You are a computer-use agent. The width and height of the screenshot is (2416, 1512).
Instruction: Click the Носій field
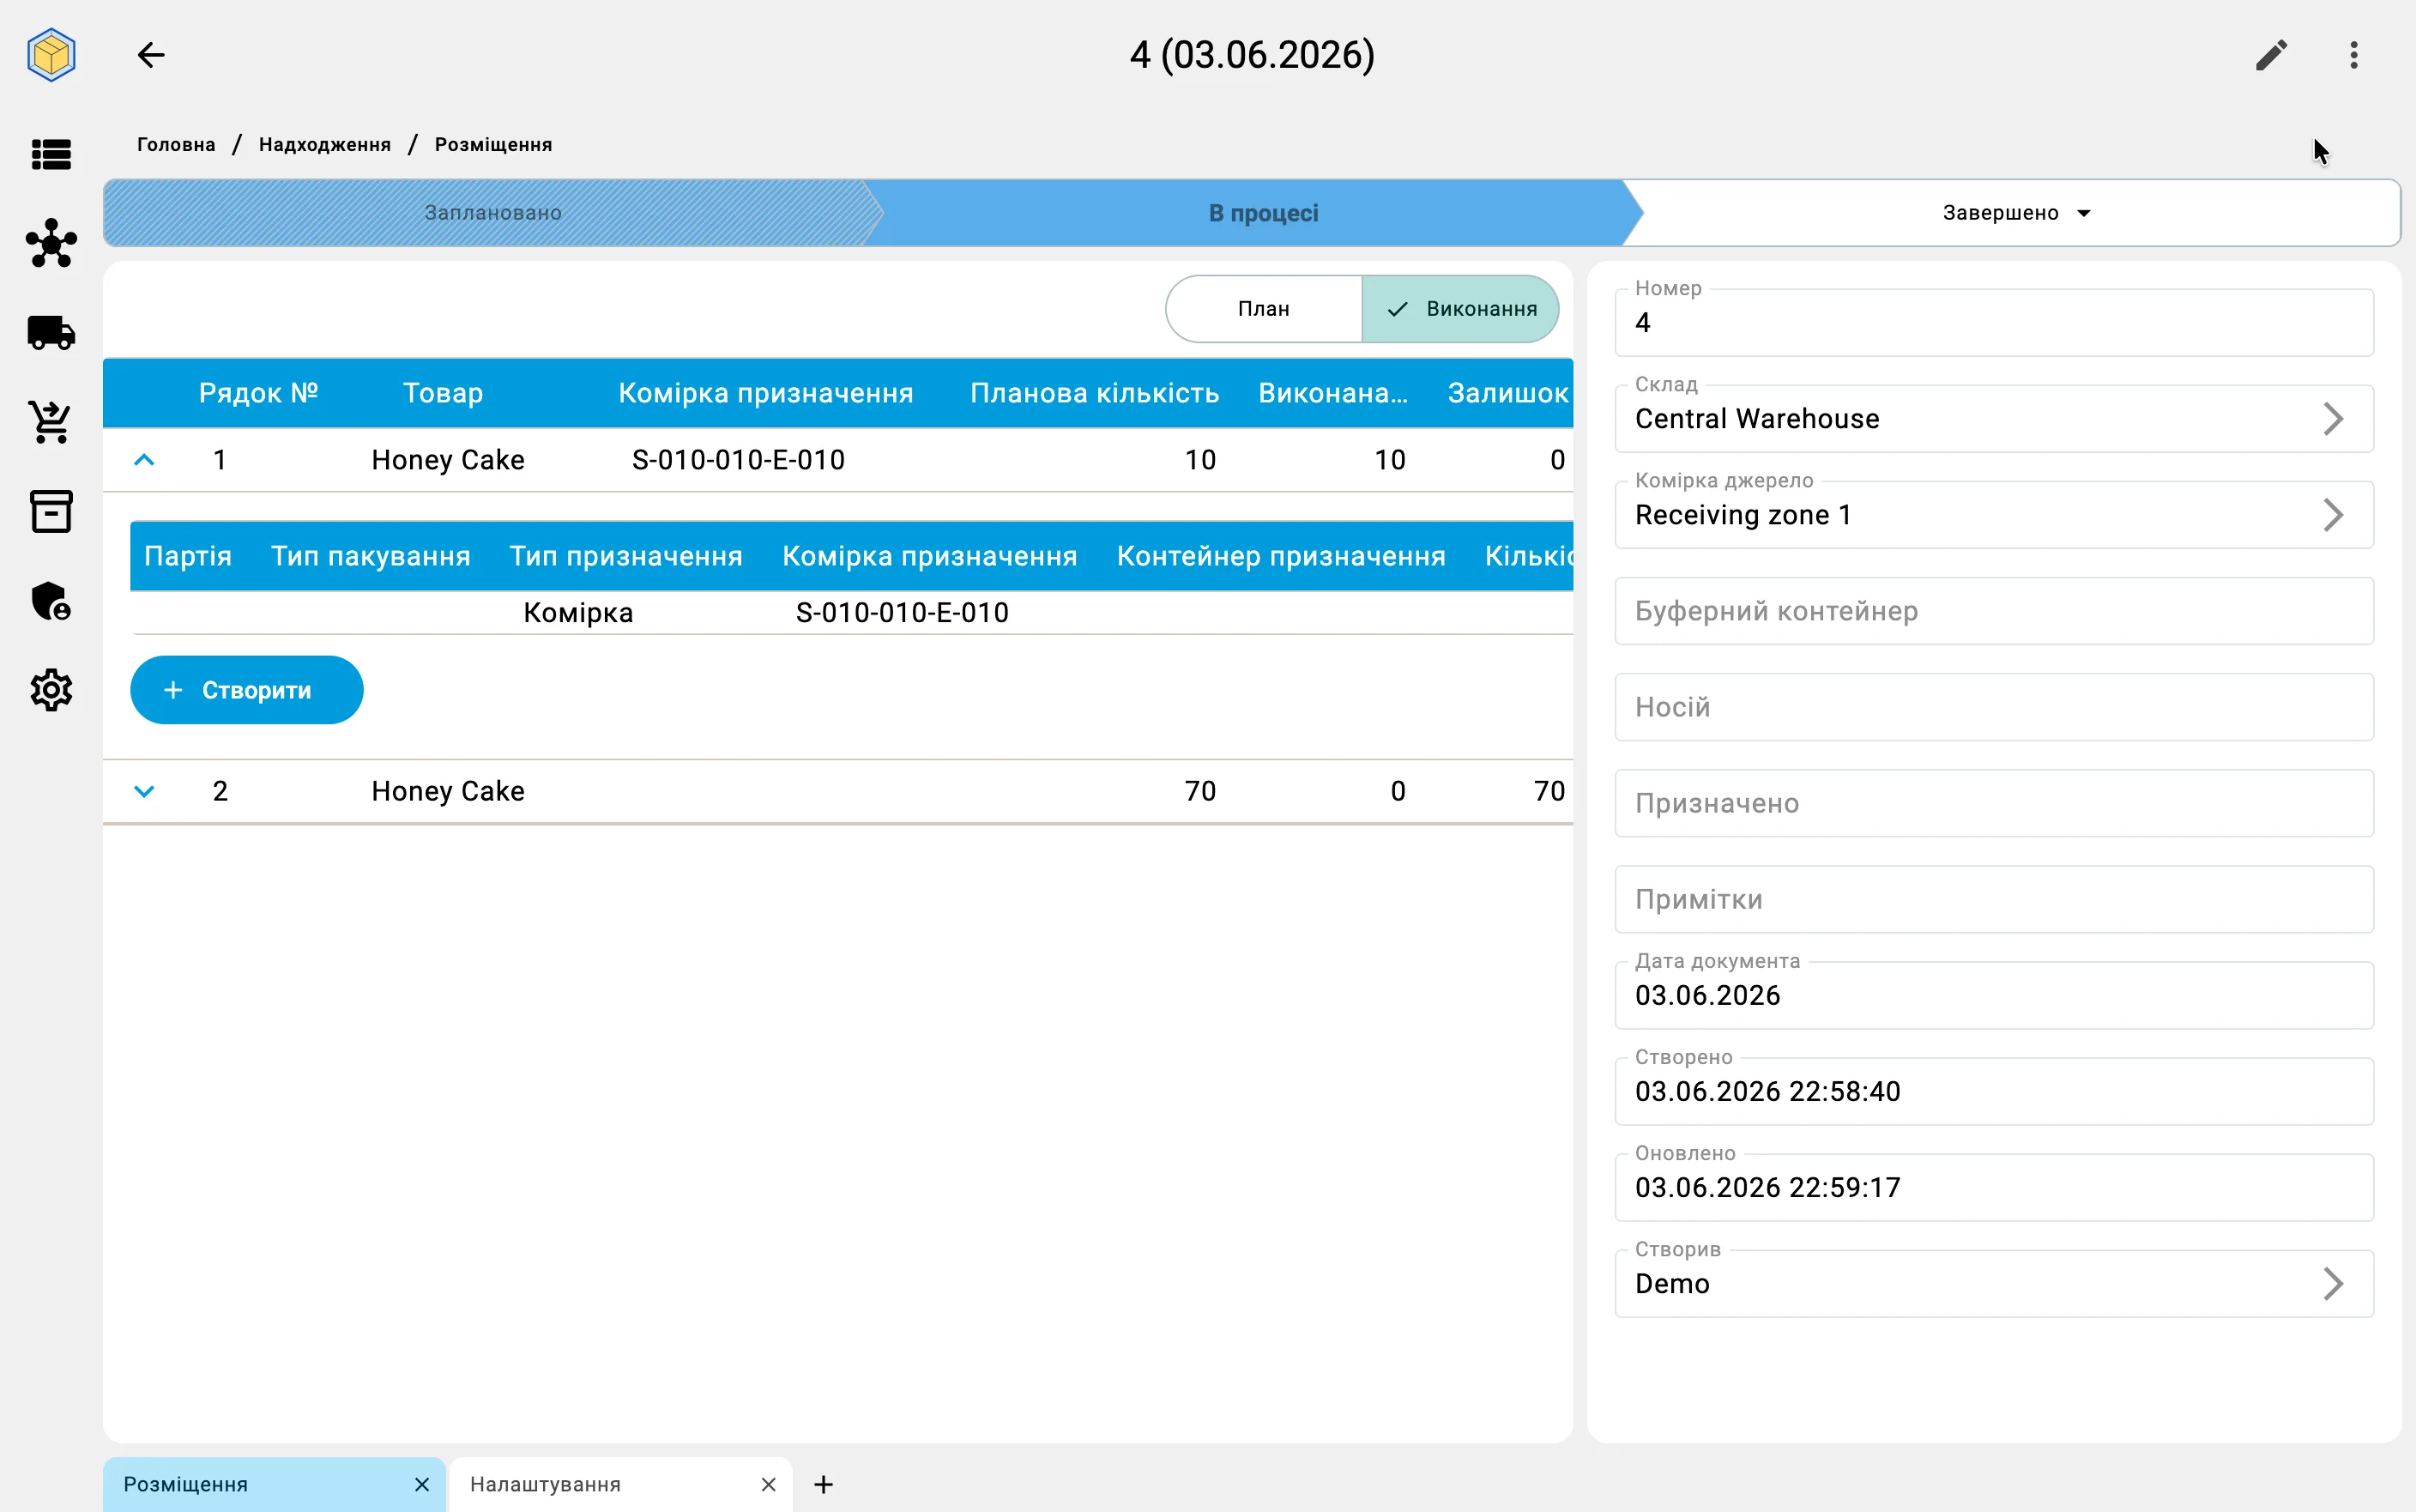click(x=1993, y=707)
